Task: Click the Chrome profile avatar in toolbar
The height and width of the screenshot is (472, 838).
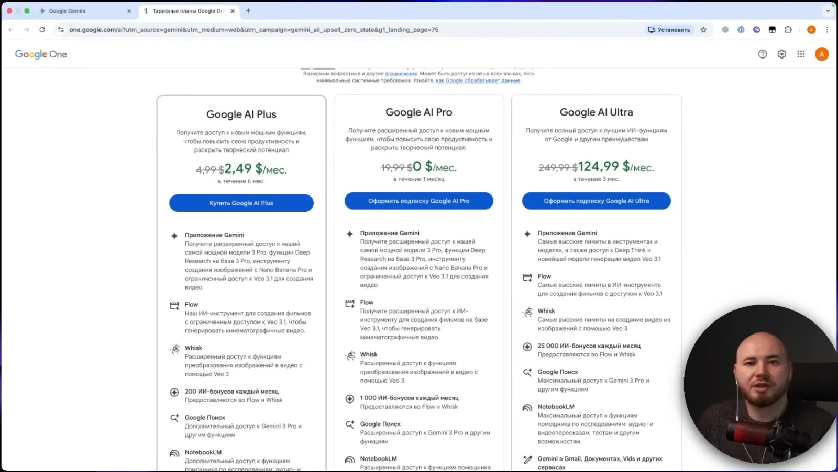Action: click(811, 30)
